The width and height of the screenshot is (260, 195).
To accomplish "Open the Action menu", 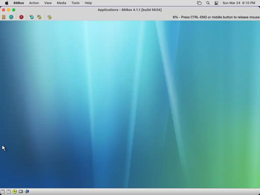I will tap(34, 3).
